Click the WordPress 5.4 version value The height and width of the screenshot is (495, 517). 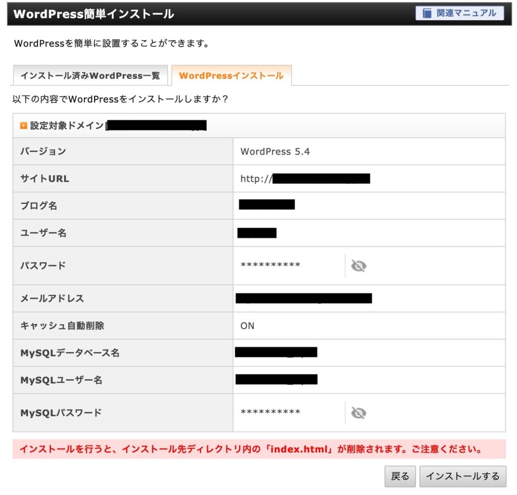click(275, 152)
